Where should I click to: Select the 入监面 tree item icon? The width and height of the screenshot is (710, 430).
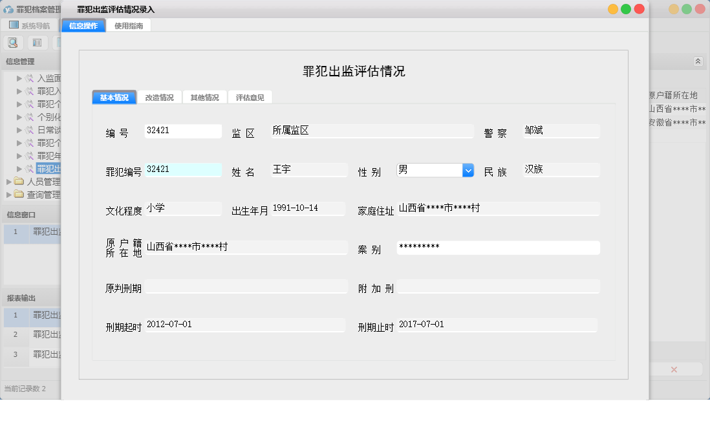(x=30, y=78)
